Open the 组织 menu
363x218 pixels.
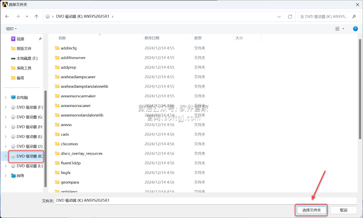tap(11, 29)
